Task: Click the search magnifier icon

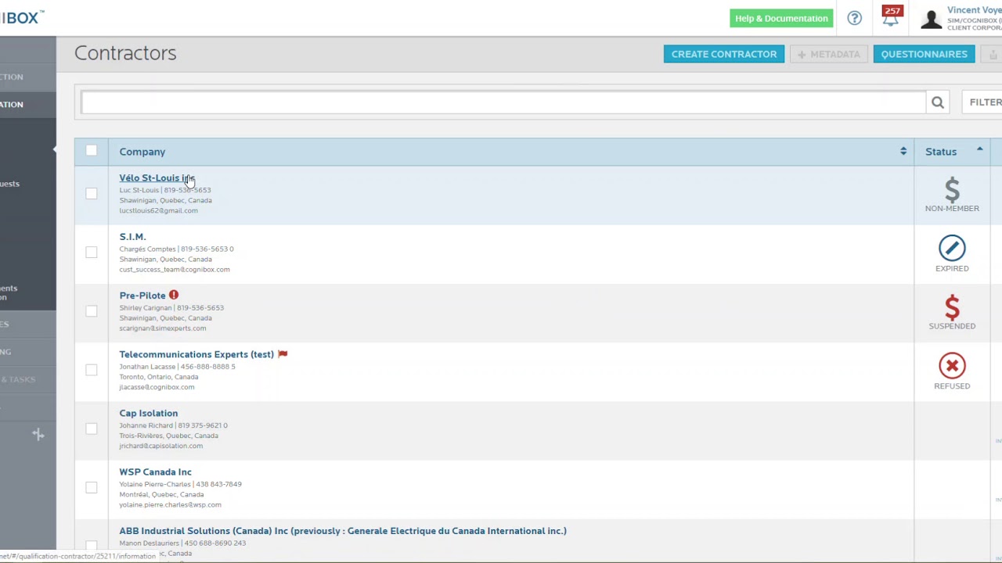Action: pyautogui.click(x=937, y=102)
